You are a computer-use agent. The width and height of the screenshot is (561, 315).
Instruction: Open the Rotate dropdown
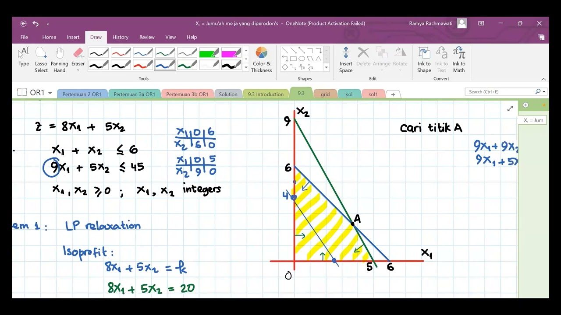tap(400, 59)
